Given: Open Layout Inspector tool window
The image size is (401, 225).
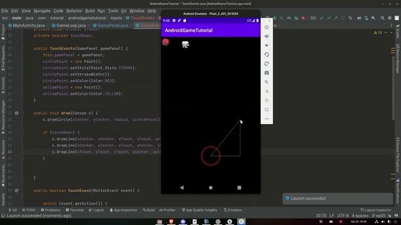Looking at the screenshot, I should click(x=376, y=210).
